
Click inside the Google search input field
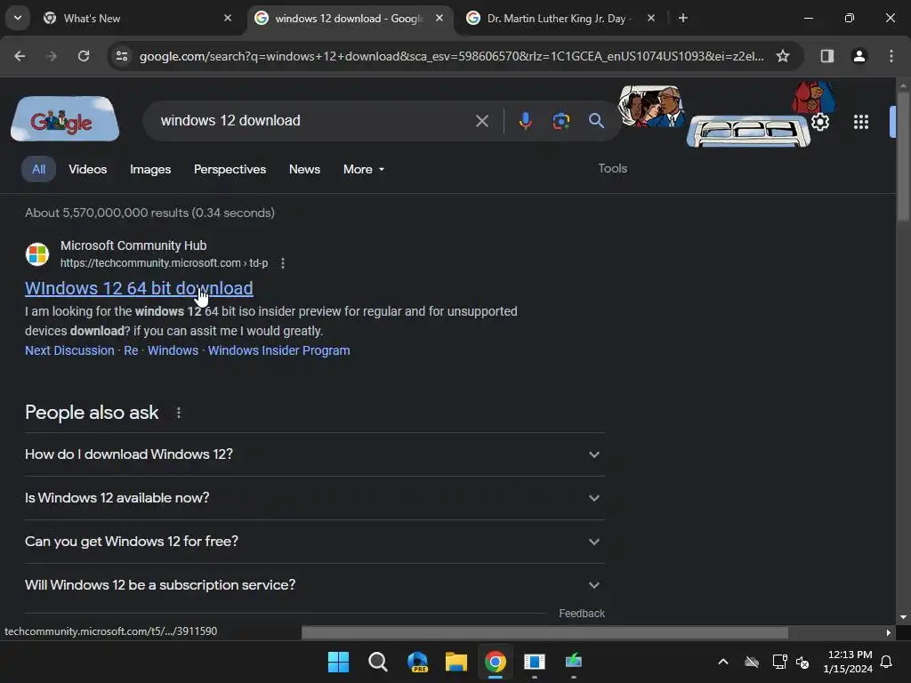click(314, 121)
